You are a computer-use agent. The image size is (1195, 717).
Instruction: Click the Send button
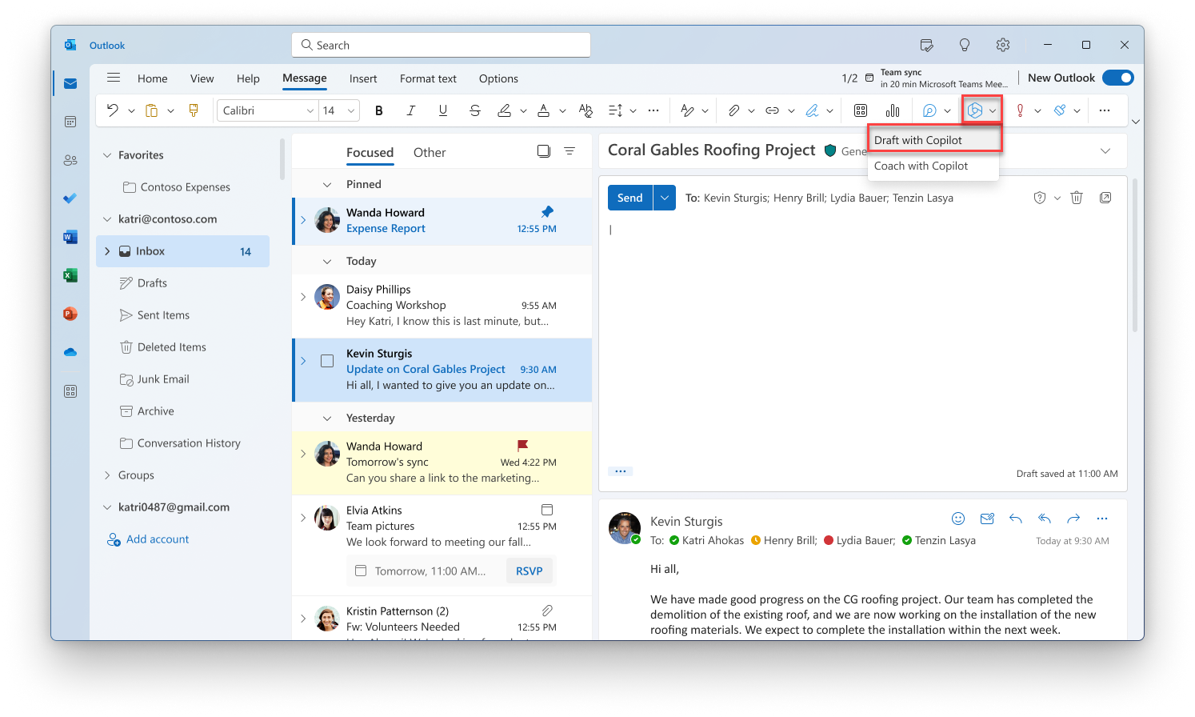[x=630, y=198]
